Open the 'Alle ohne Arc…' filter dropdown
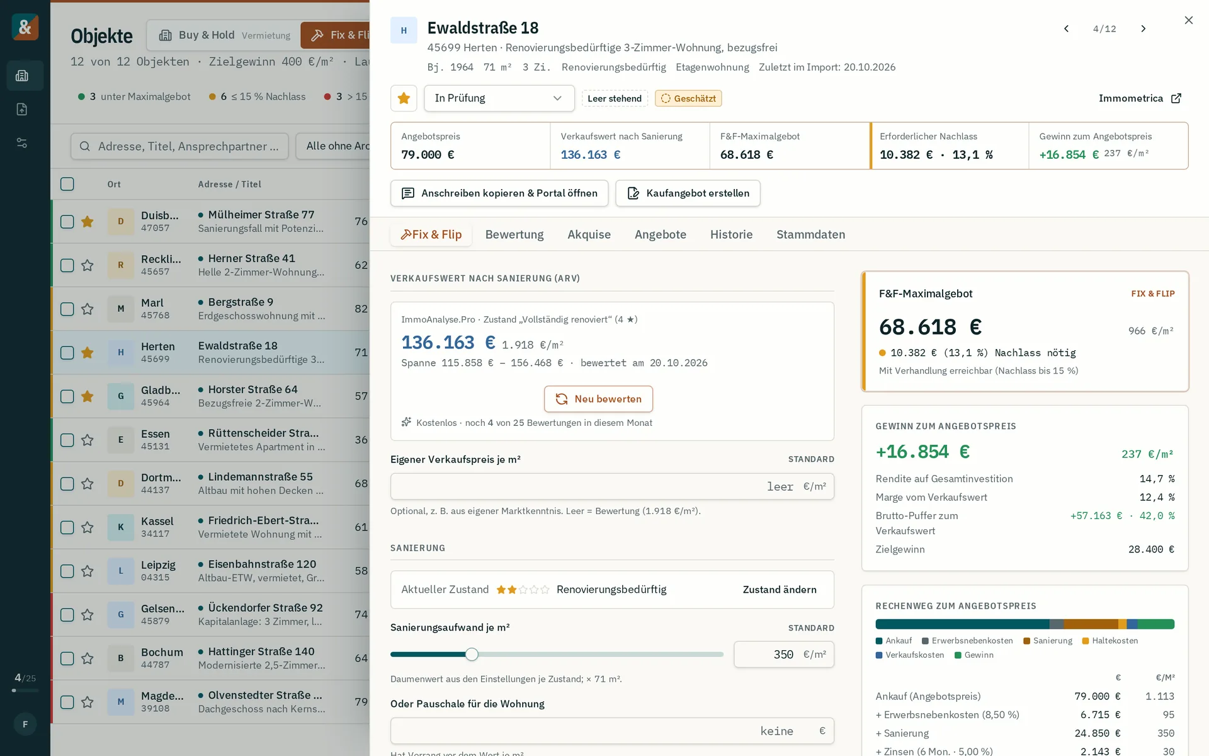Screen dimensions: 1209x756 pos(333,146)
